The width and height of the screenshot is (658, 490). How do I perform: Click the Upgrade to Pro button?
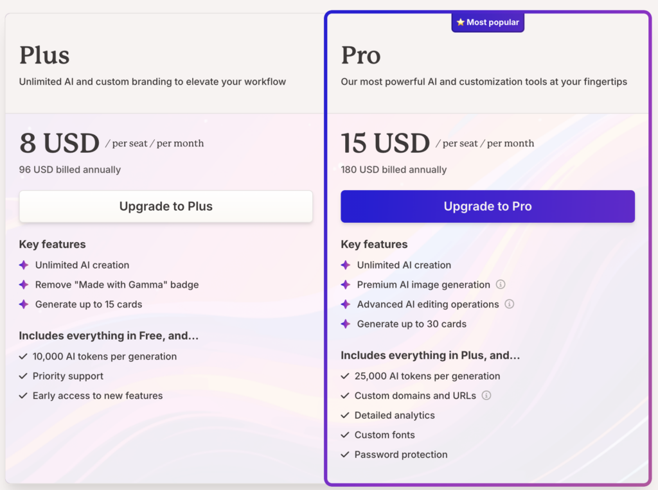488,207
